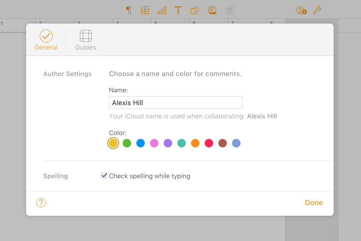The height and width of the screenshot is (241, 361).
Task: Click the text box icon
Action: (178, 10)
